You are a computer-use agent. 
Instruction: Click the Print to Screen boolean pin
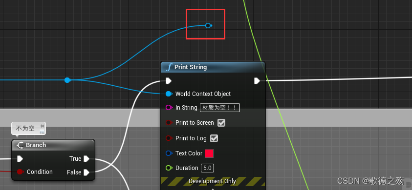pyautogui.click(x=169, y=123)
